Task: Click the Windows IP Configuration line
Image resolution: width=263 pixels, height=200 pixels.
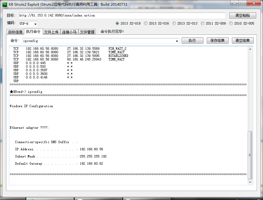Action: pyautogui.click(x=31, y=106)
